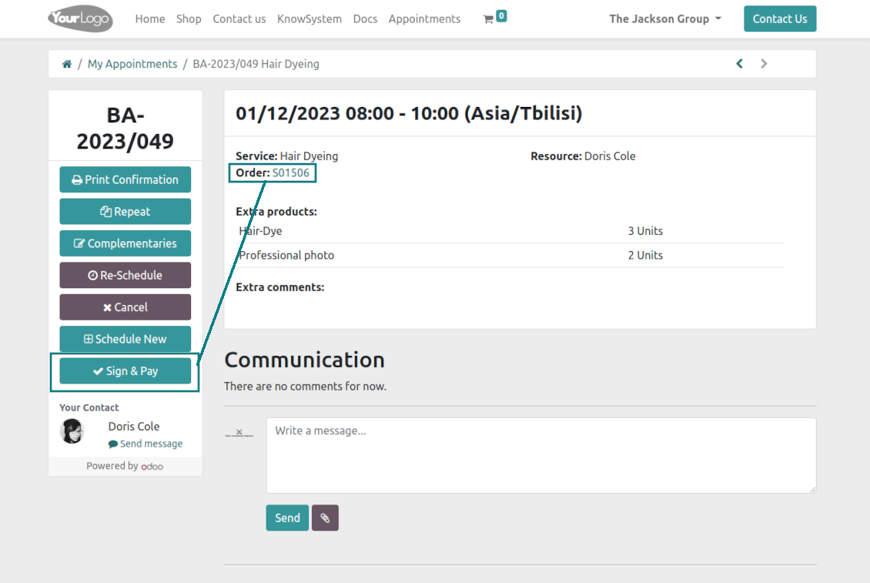870x583 pixels.
Task: Click the BA-2023/049 sidebar title
Action: [125, 129]
